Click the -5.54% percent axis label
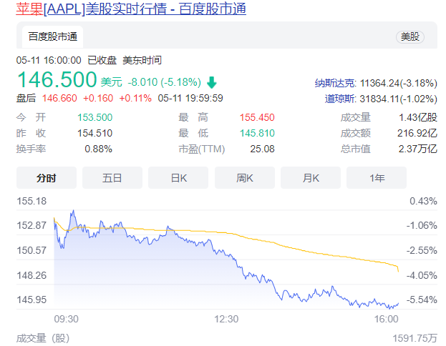Viewport: 446px width, 346px height. tap(422, 300)
